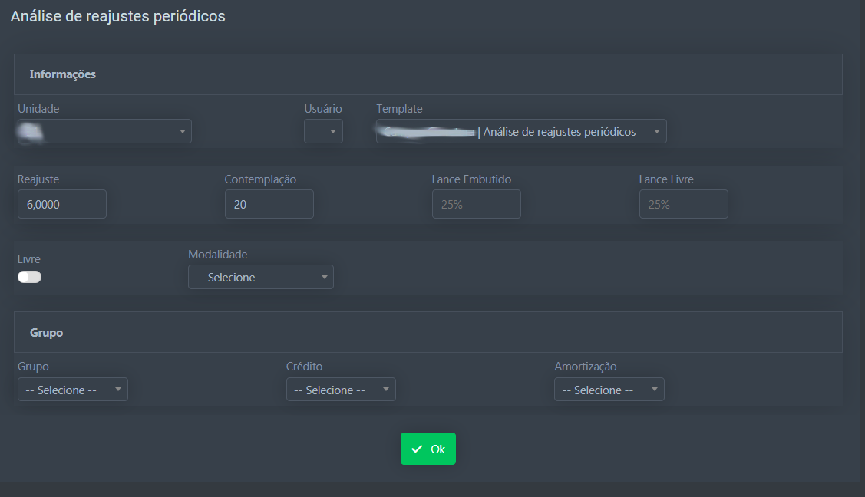Expand the Amortização dropdown
The image size is (865, 497).
[x=609, y=390]
